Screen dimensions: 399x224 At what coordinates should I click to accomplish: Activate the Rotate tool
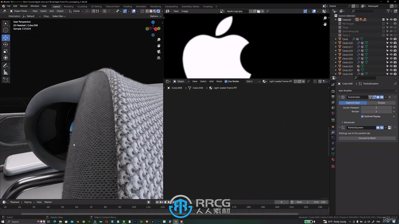(x=6, y=44)
